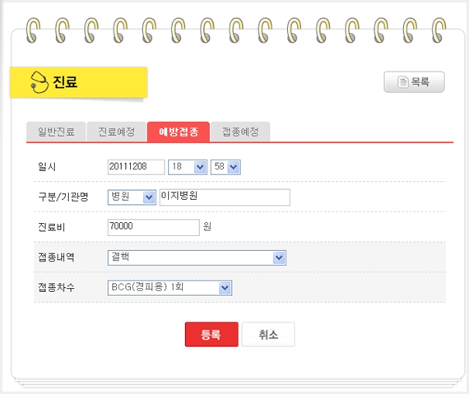The width and height of the screenshot is (469, 394).
Task: Open the 병원 category dropdown
Action: coord(132,197)
